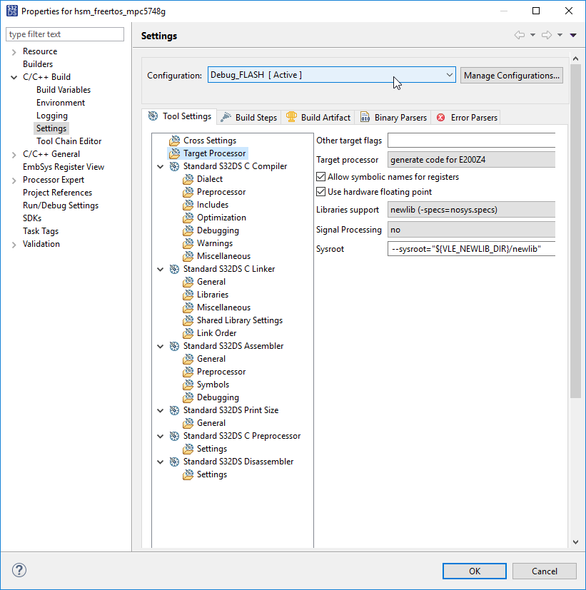Screen dimensions: 586x590
Task: Click the Cross Settings folder icon
Action: pos(175,141)
